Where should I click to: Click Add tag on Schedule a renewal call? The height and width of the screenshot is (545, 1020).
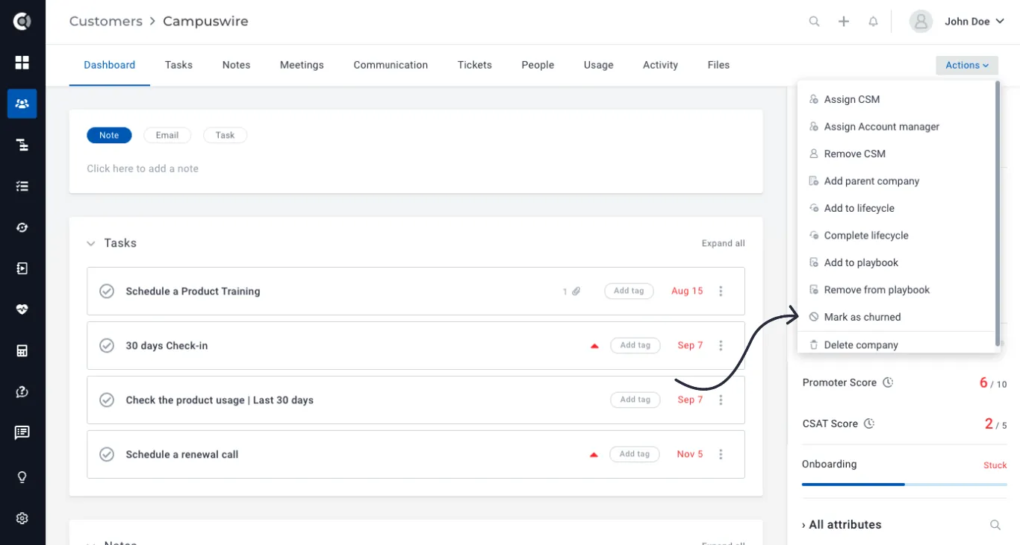634,454
